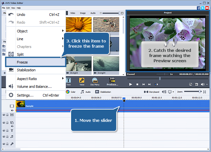The image size is (211, 152).
Task: Choose Undo from the Edit menu
Action: 36,15
